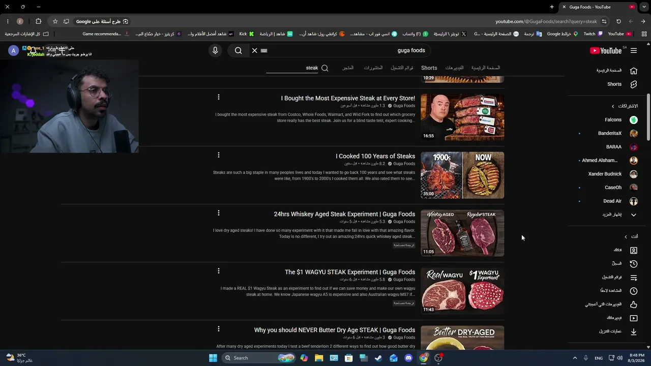Expand show more subscriptions chevron
Screen dimensions: 651x366
coord(634,215)
